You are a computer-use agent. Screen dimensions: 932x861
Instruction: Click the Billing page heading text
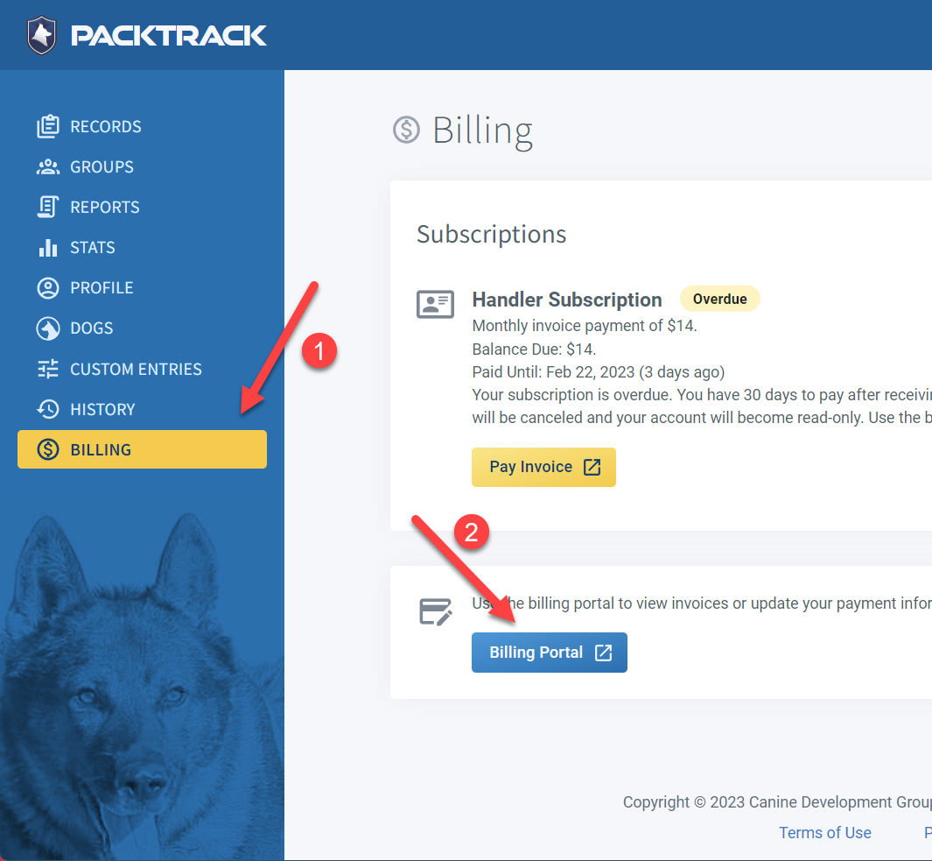[x=482, y=131]
